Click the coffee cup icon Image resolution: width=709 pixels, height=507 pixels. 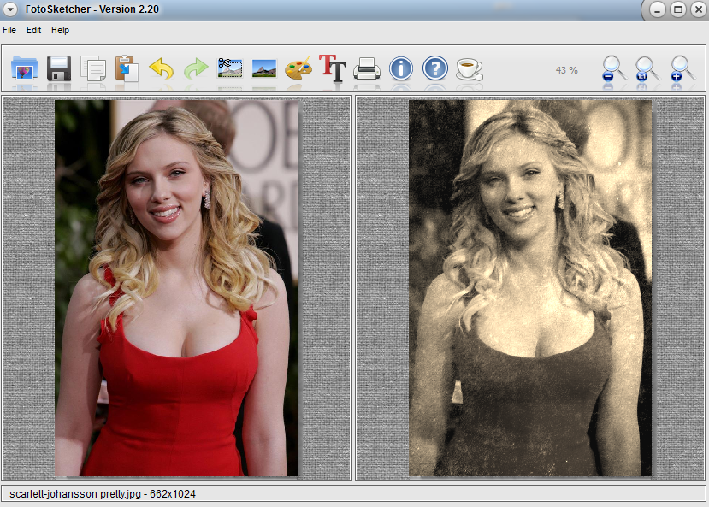470,69
